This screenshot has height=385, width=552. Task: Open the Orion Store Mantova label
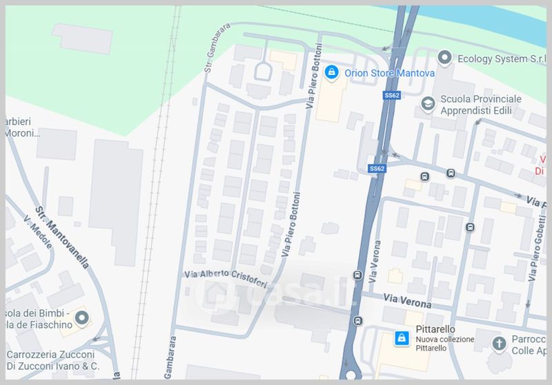(389, 73)
